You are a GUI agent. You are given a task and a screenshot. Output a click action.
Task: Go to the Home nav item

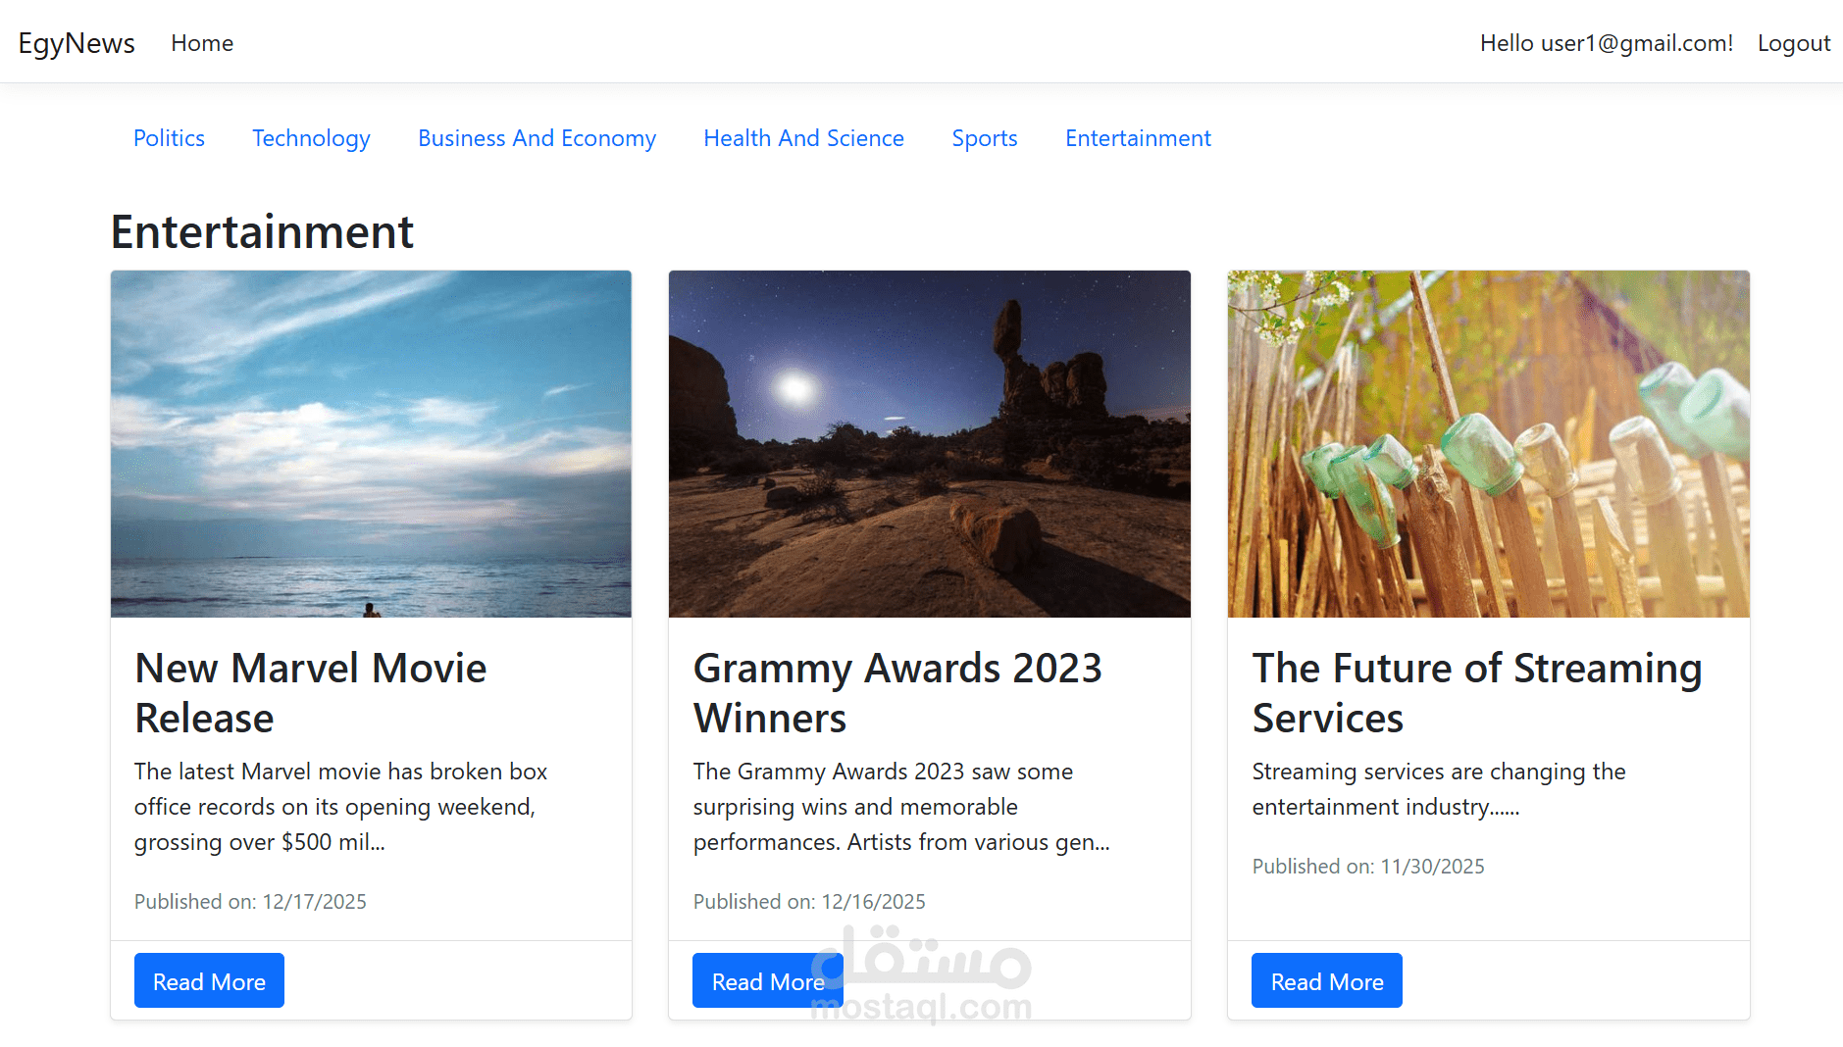click(x=202, y=43)
